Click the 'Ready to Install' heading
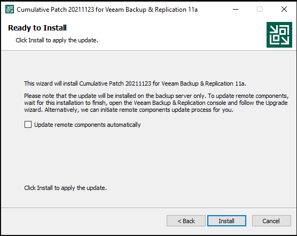The height and width of the screenshot is (236, 297). (37, 28)
